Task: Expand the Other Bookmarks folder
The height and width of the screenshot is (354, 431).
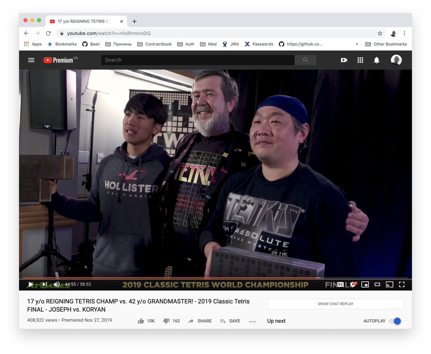Action: pos(386,44)
